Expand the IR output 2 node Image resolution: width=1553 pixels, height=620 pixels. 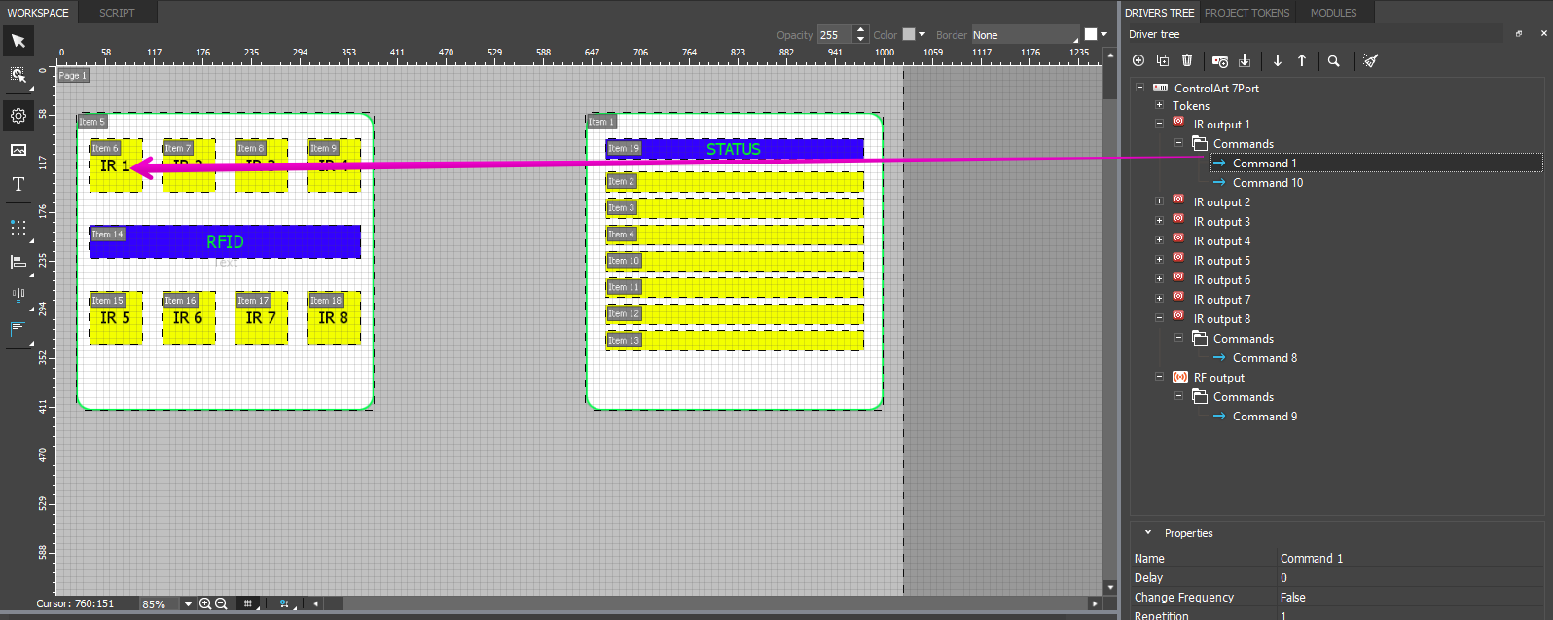[1159, 201]
